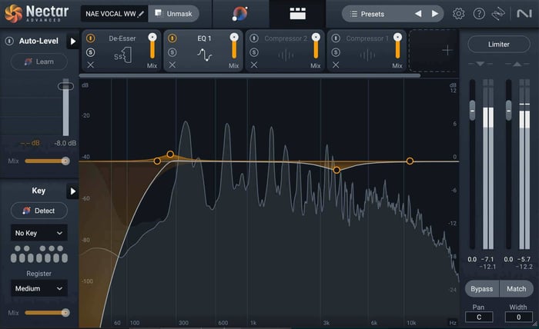The width and height of the screenshot is (539, 329).
Task: Go to the previous preset
Action: (x=418, y=14)
